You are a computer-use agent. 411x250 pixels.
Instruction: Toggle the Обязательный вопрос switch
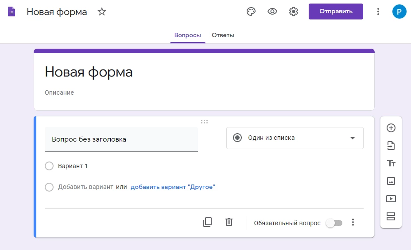334,223
